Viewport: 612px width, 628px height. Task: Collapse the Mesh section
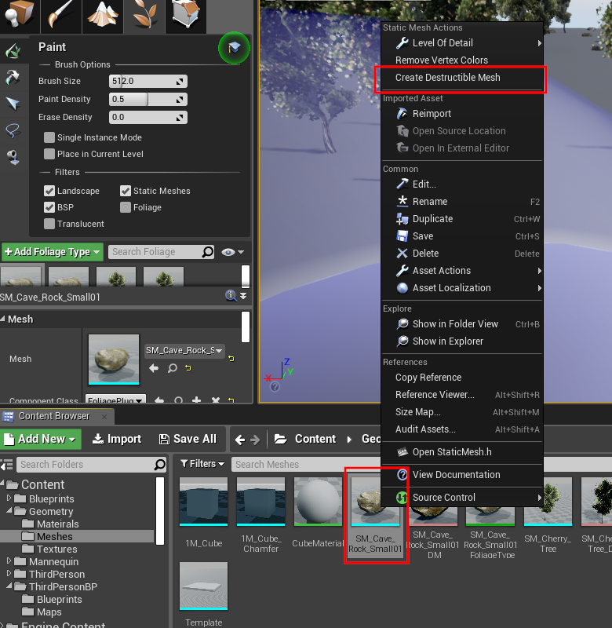point(3,319)
